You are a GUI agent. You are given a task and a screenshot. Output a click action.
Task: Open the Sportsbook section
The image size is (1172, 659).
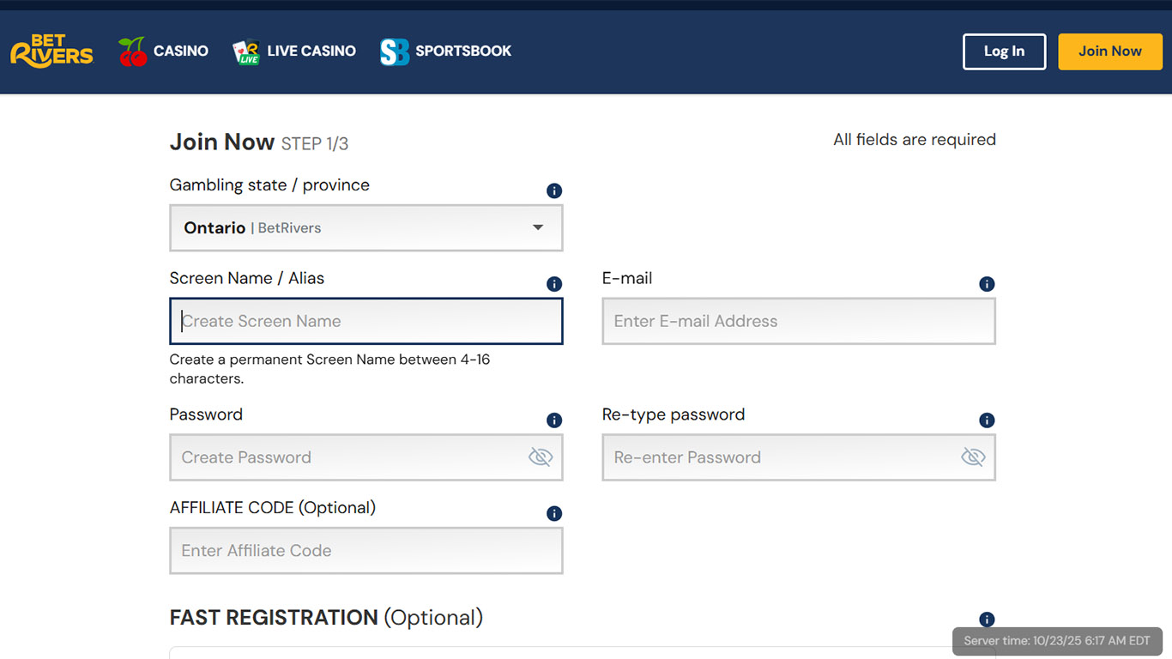click(463, 51)
